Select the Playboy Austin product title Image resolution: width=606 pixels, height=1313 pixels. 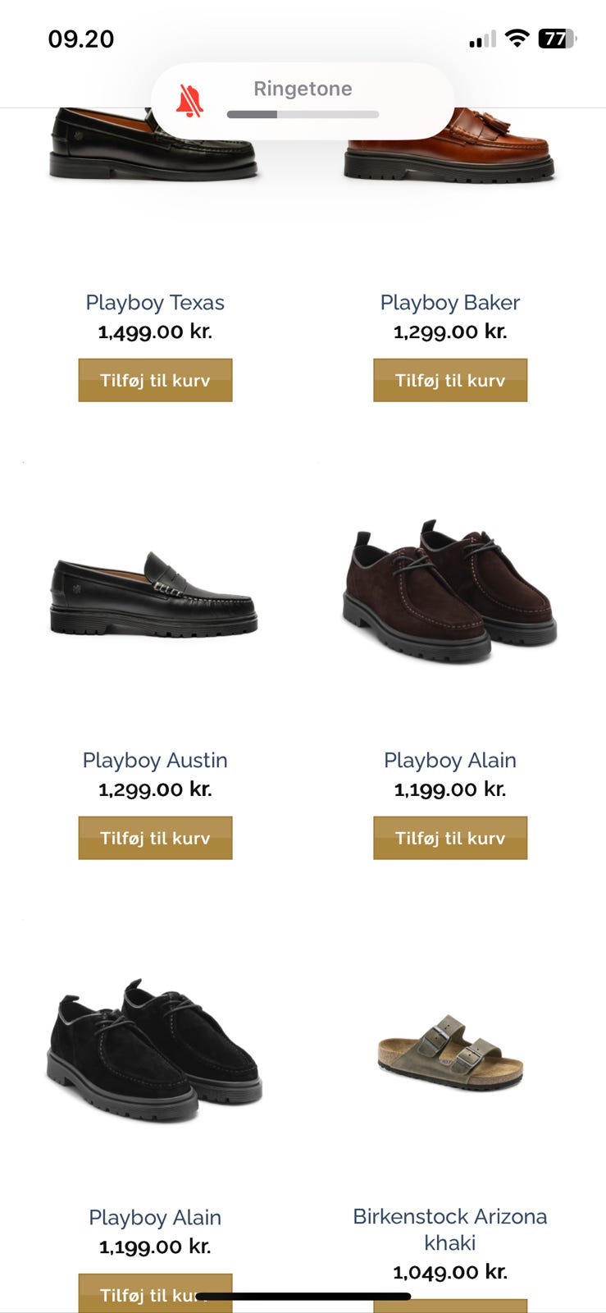coord(155,761)
